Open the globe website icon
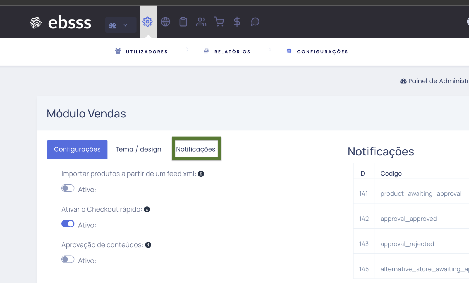 tap(166, 21)
